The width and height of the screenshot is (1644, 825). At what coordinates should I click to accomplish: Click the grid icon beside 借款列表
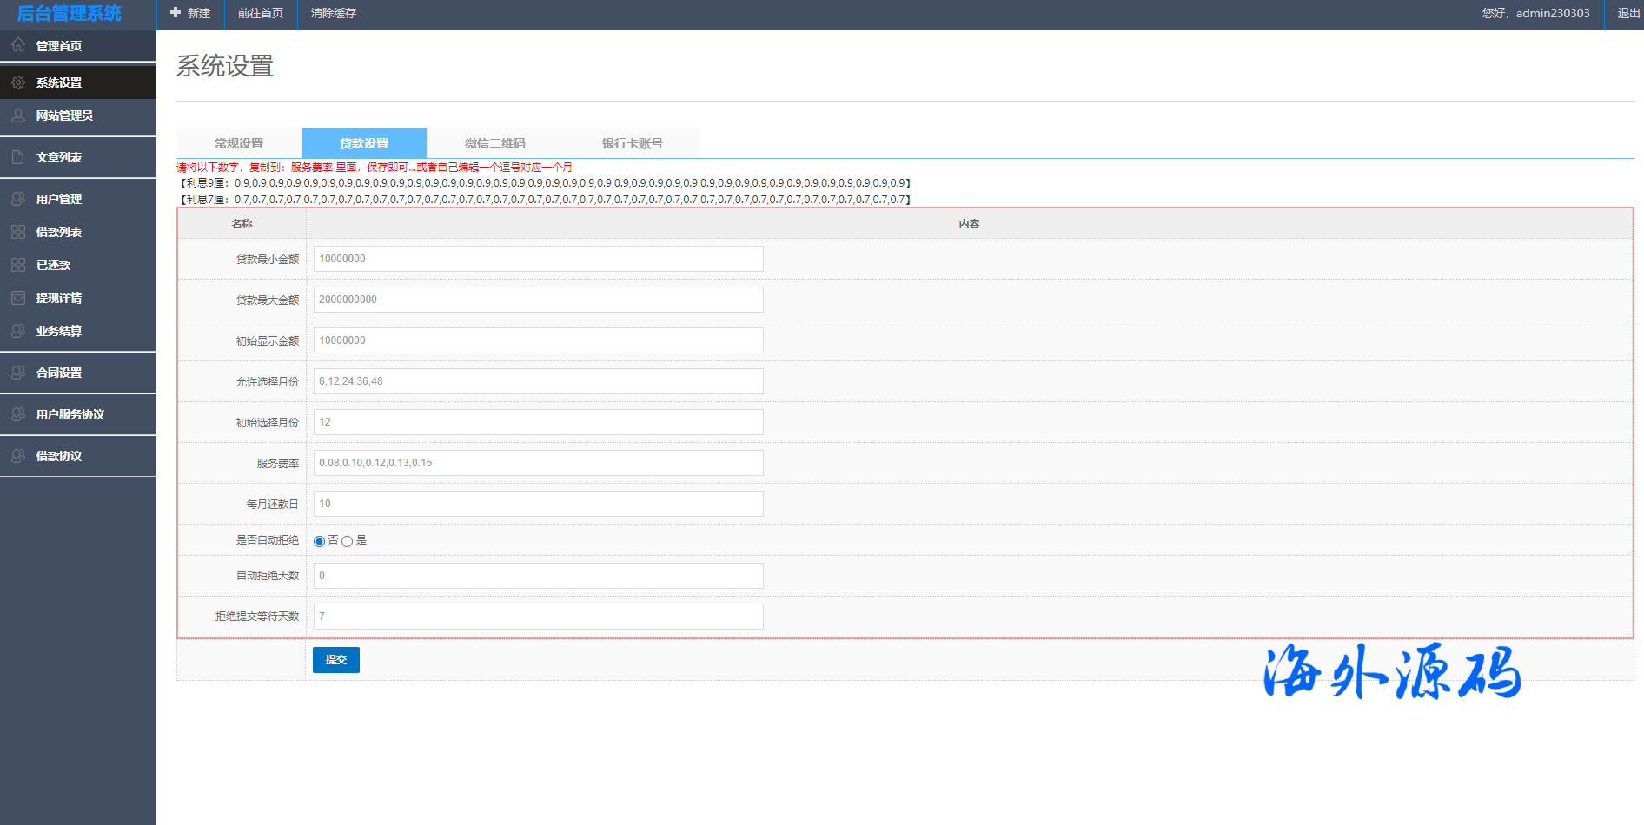[18, 232]
